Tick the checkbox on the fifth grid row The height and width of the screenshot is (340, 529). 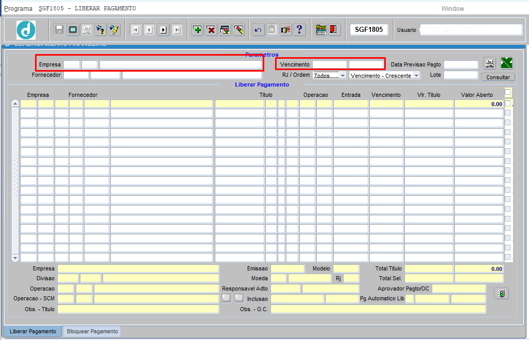point(507,142)
